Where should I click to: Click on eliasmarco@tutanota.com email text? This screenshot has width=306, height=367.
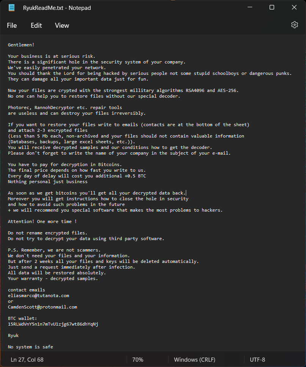pos(39,296)
